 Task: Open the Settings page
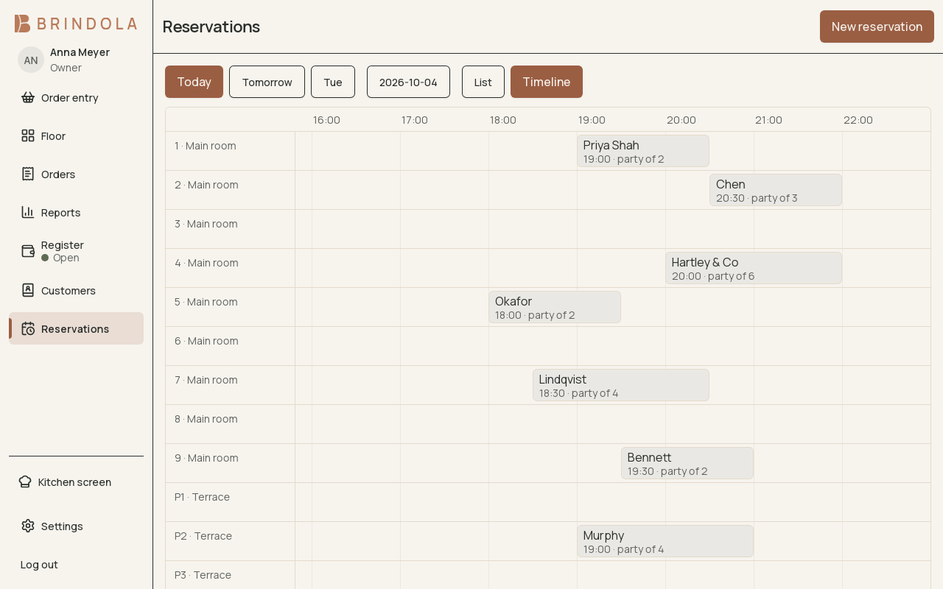[x=76, y=526]
